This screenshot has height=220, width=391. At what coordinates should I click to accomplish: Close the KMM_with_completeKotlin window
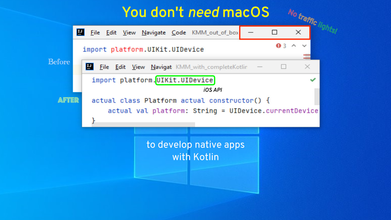307,66
